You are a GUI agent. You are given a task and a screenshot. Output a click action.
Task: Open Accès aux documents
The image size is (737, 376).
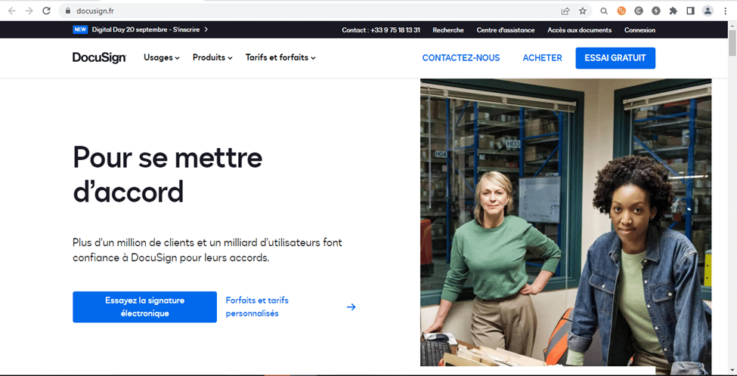click(579, 30)
